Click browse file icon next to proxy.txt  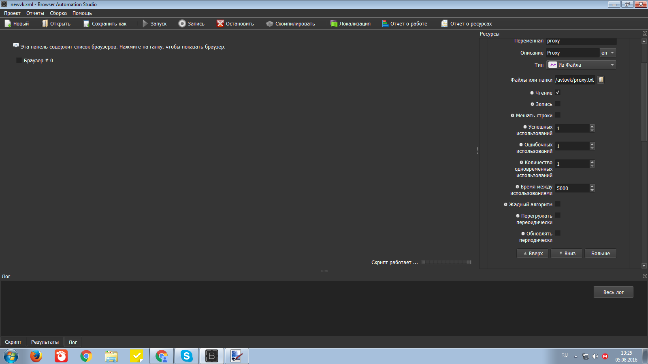[x=601, y=80]
